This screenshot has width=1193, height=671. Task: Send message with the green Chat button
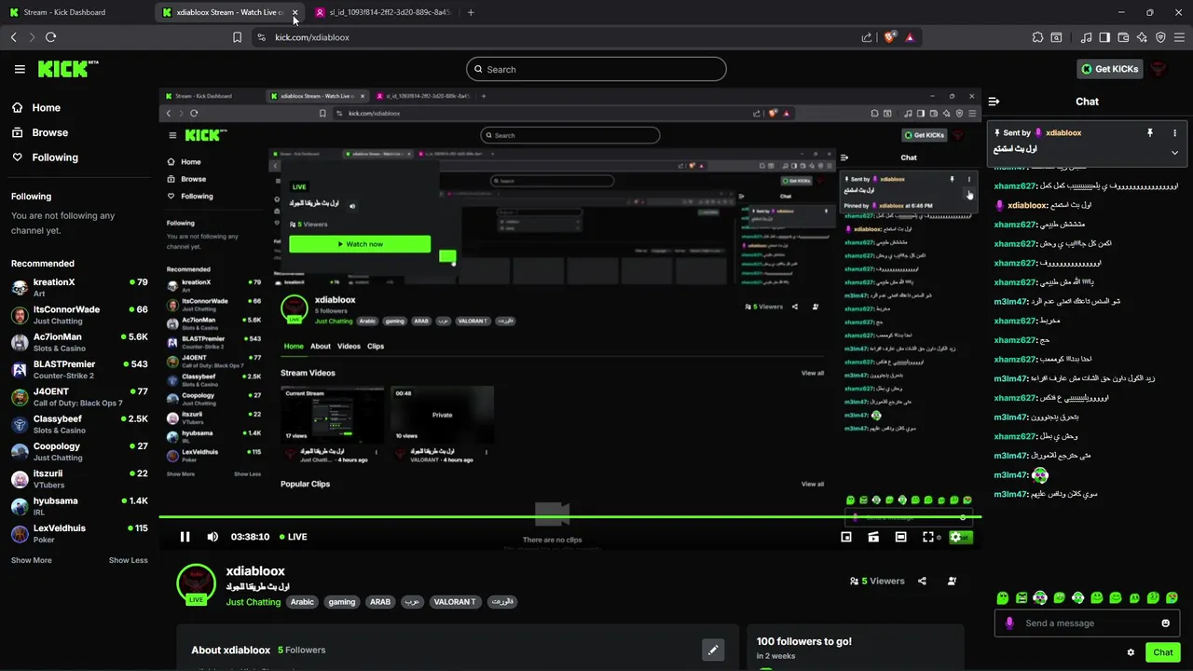1163,652
